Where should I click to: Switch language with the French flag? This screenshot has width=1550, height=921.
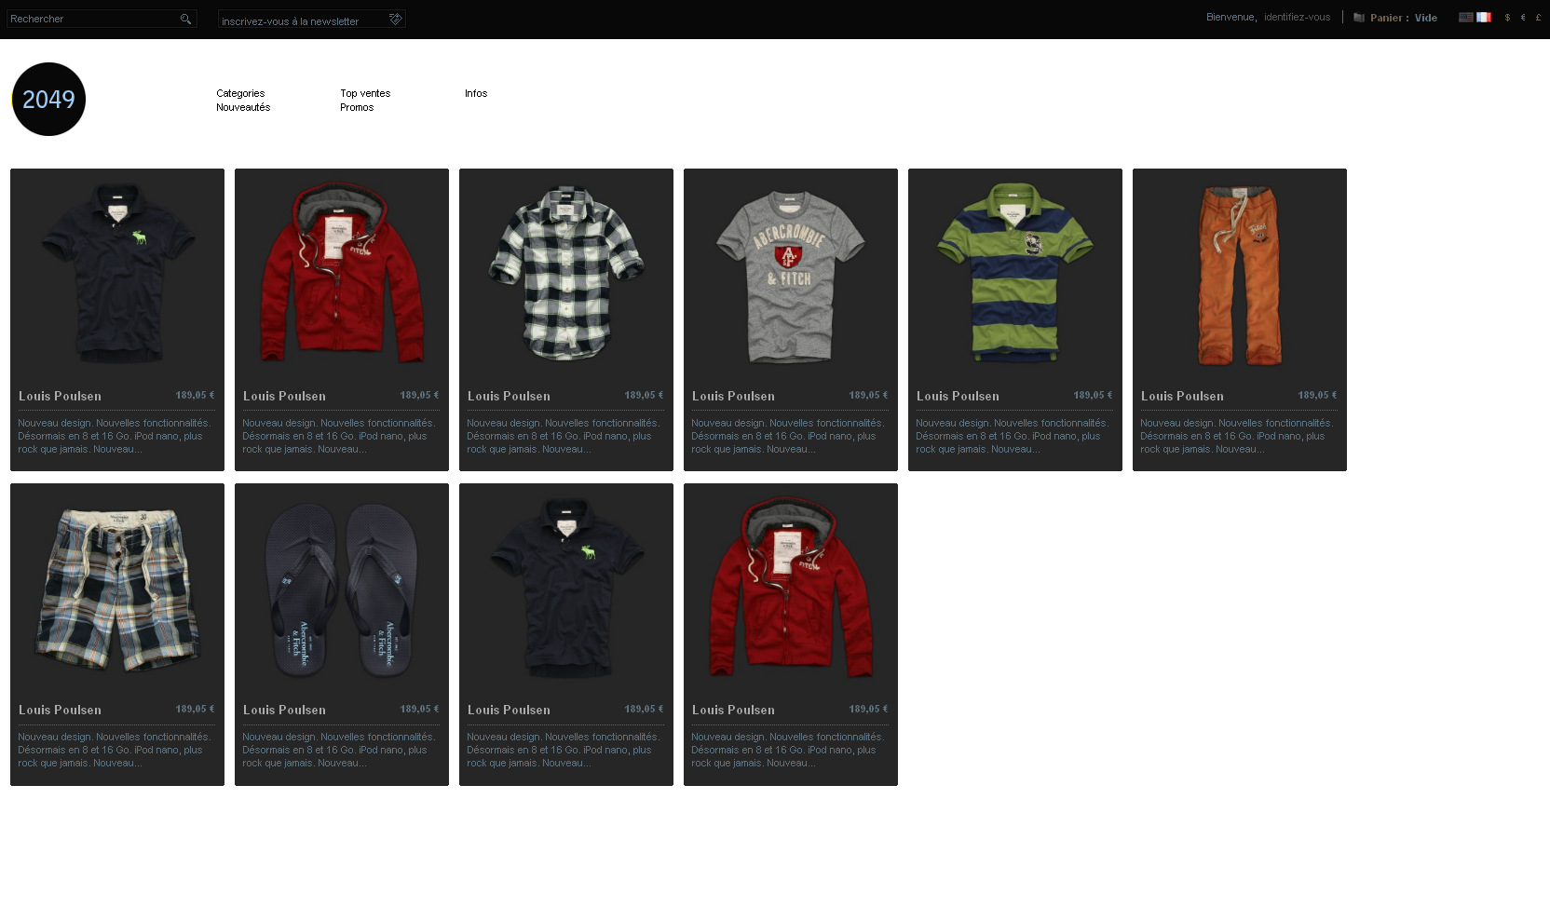pos(1483,17)
